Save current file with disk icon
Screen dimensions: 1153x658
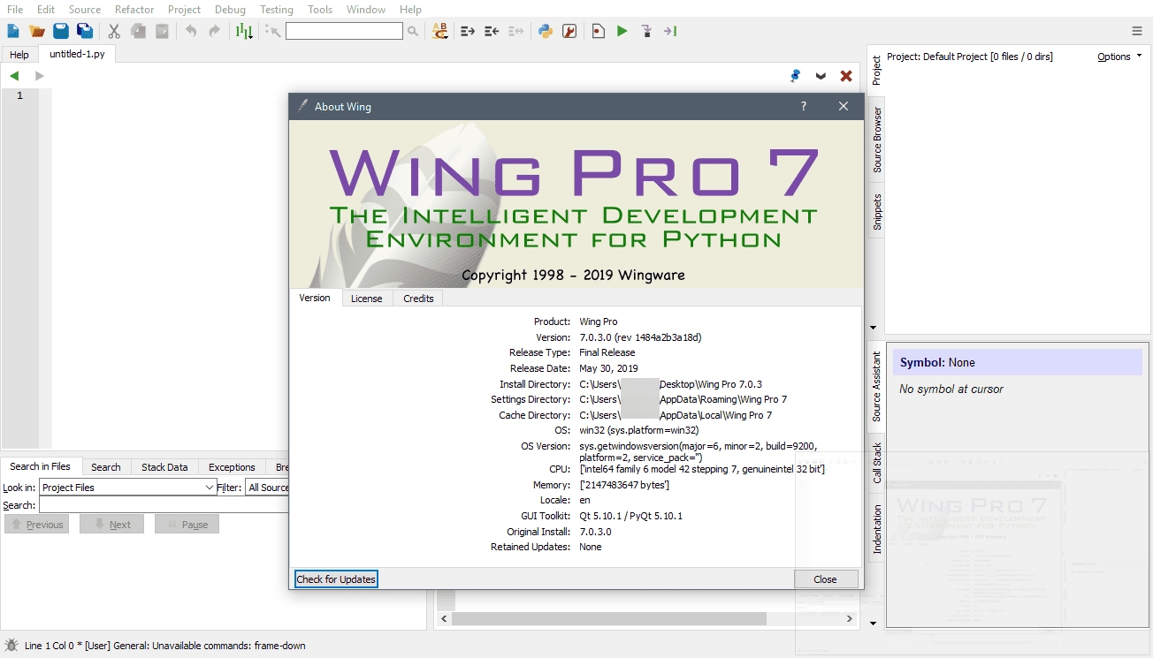(x=61, y=31)
